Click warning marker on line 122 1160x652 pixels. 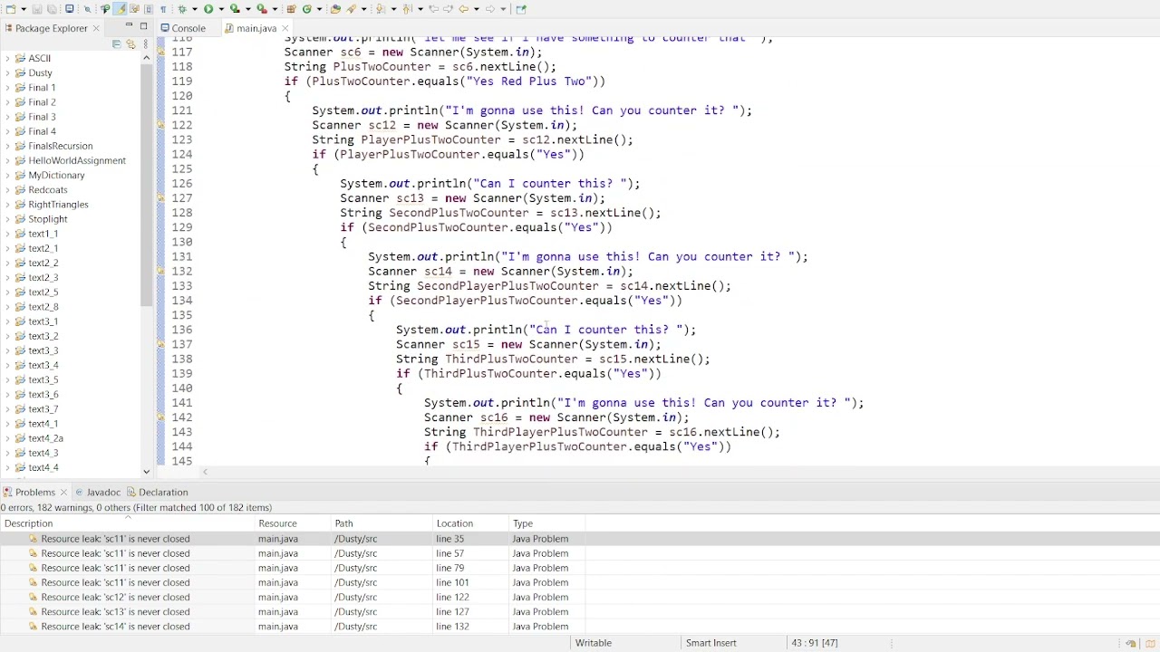point(161,125)
